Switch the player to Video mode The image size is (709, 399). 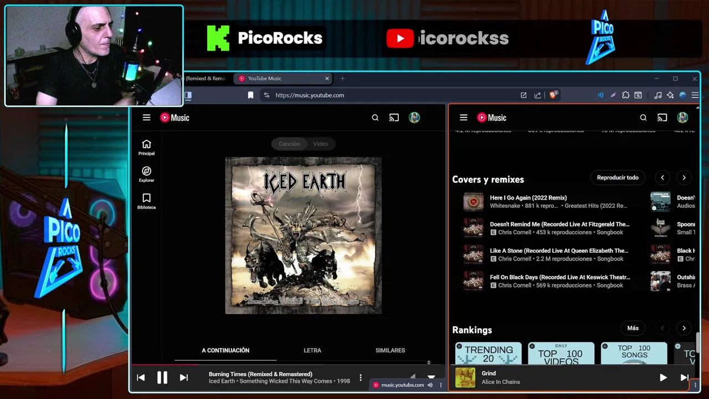[x=321, y=144]
